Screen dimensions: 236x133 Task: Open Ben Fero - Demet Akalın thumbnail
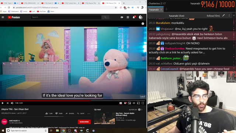[104, 118]
